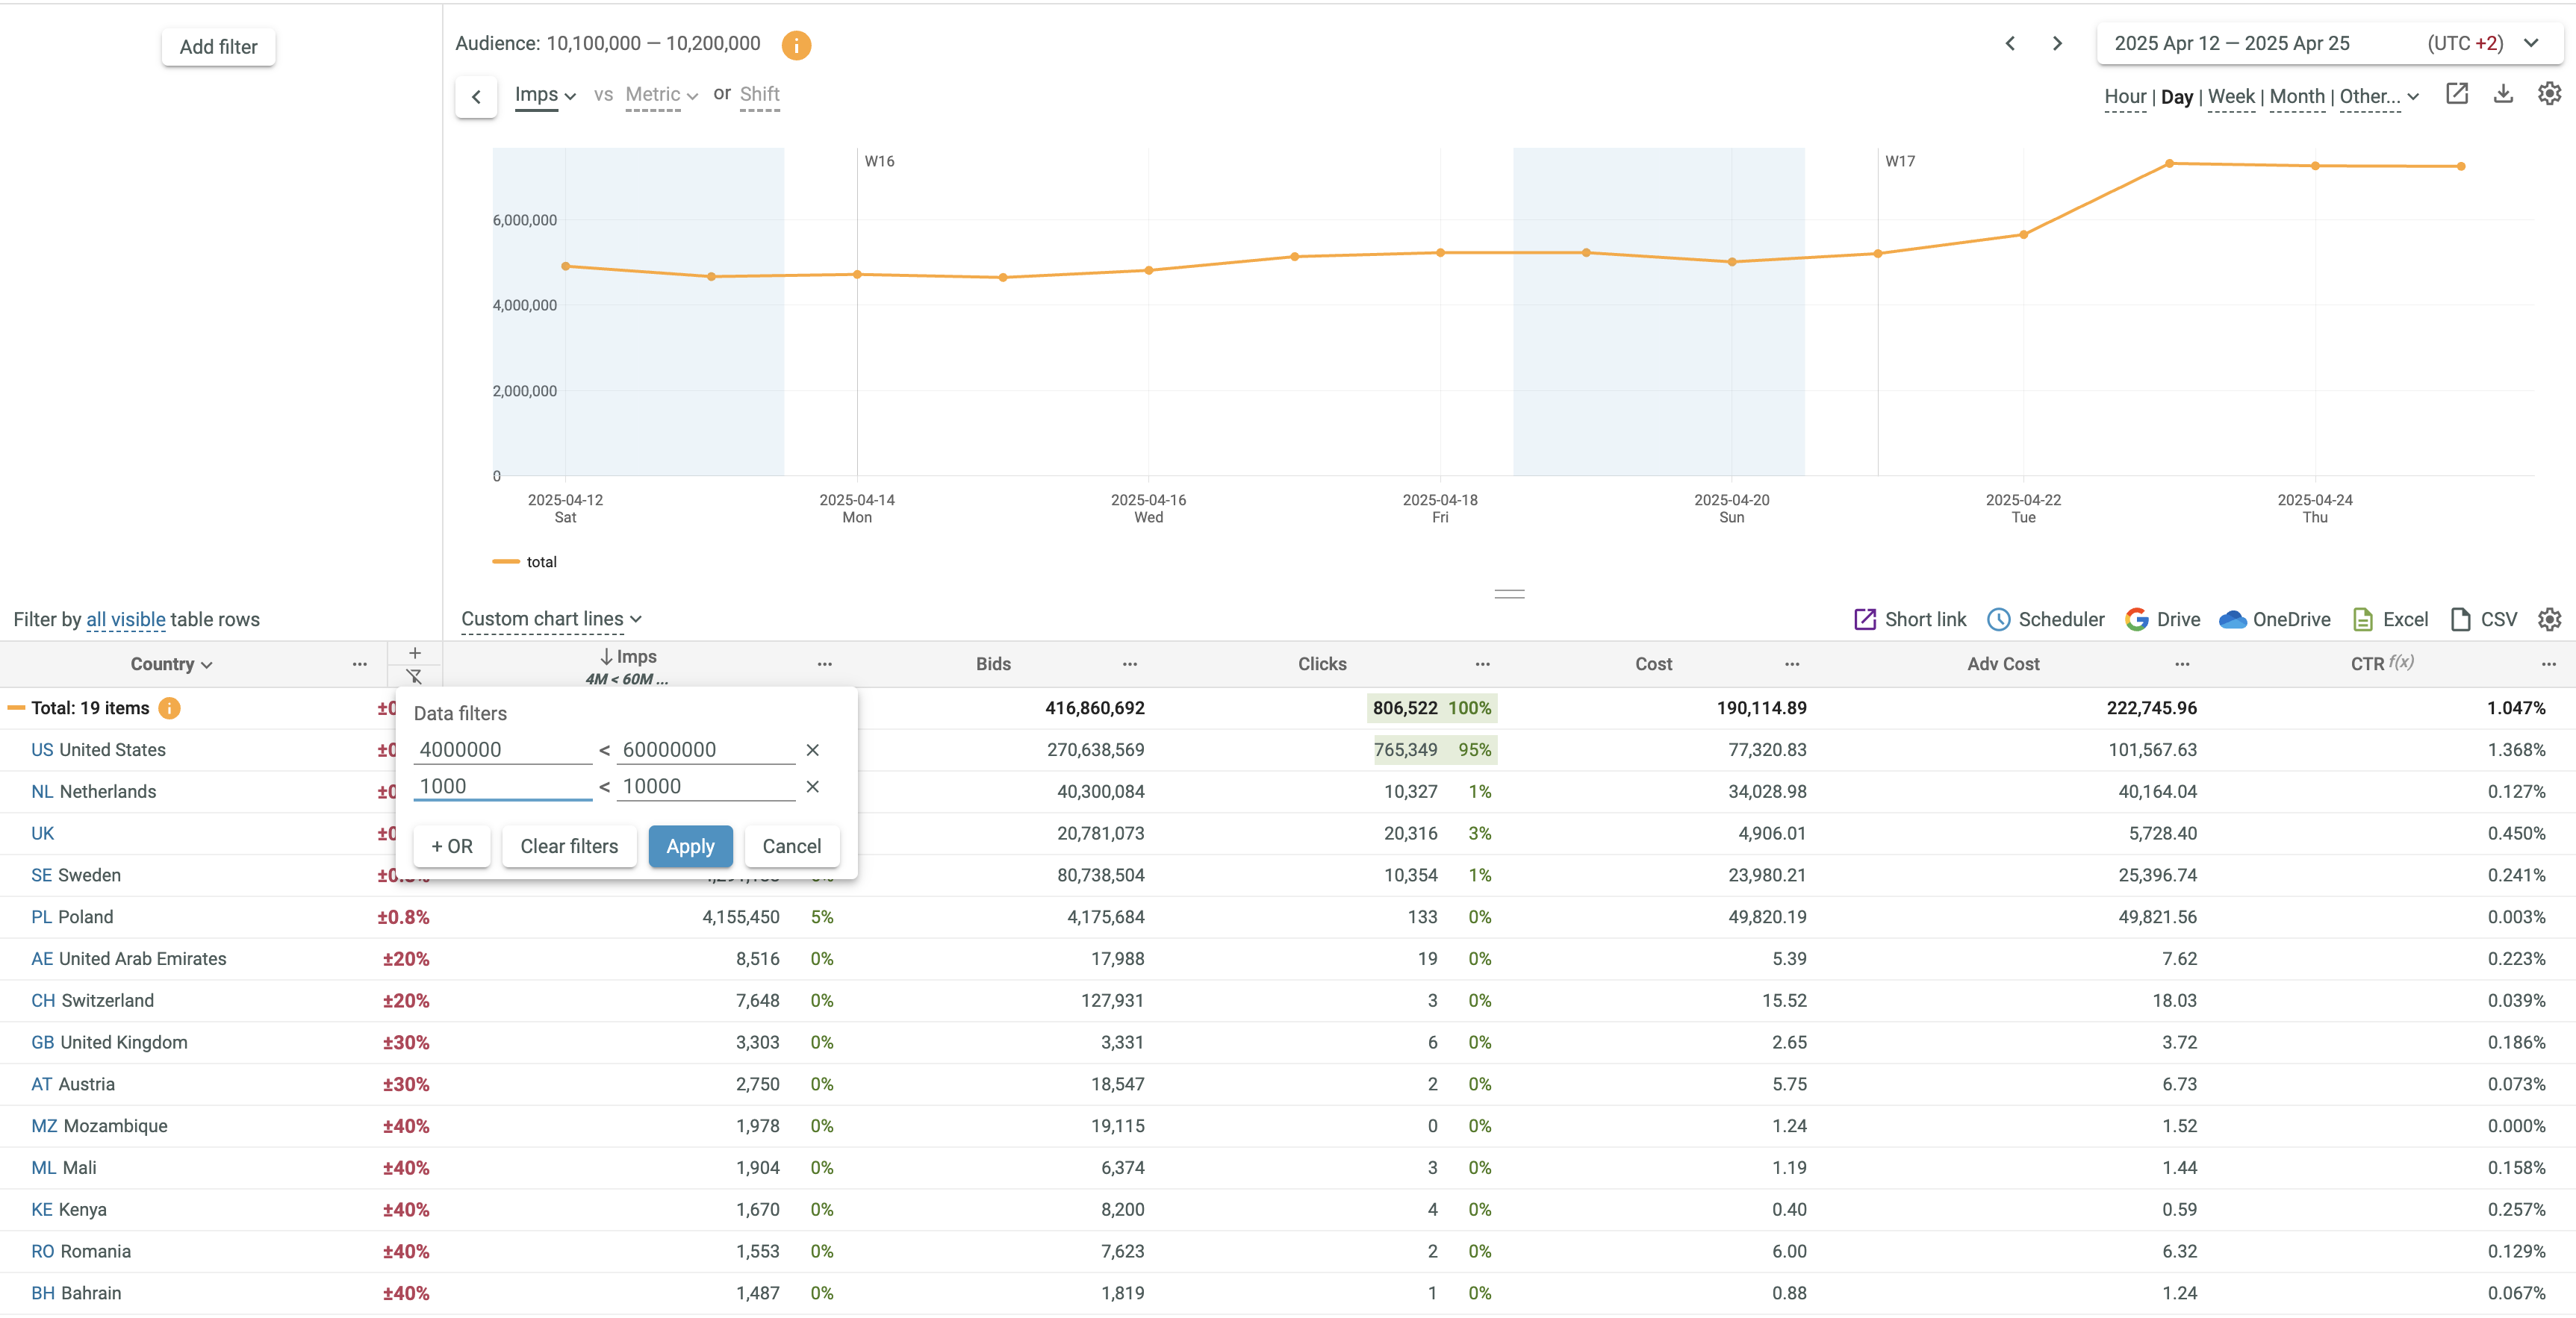This screenshot has width=2576, height=1318.
Task: Click the Scheduler clock icon
Action: 1998,619
